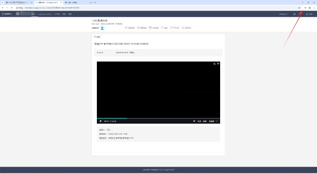
Task: Open the user avatar menu in the site header
Action: 309,14
